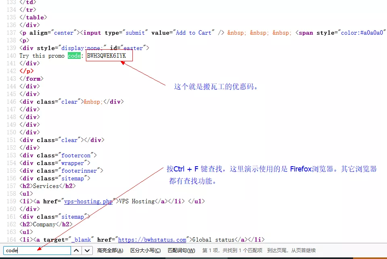Click line number 140

pyautogui.click(x=11, y=56)
